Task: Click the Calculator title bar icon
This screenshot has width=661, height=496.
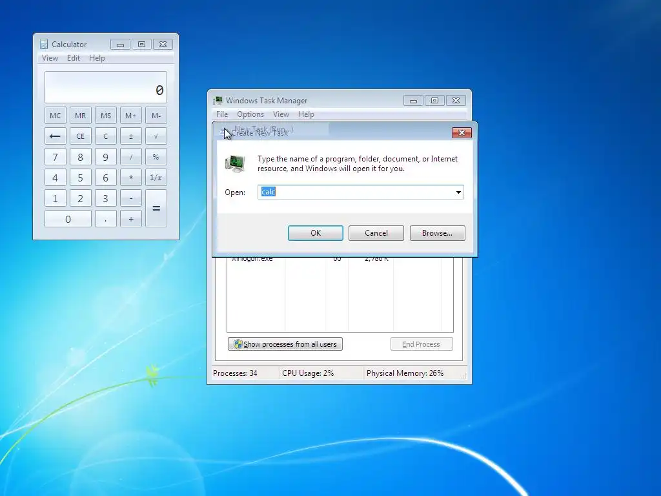Action: 44,45
